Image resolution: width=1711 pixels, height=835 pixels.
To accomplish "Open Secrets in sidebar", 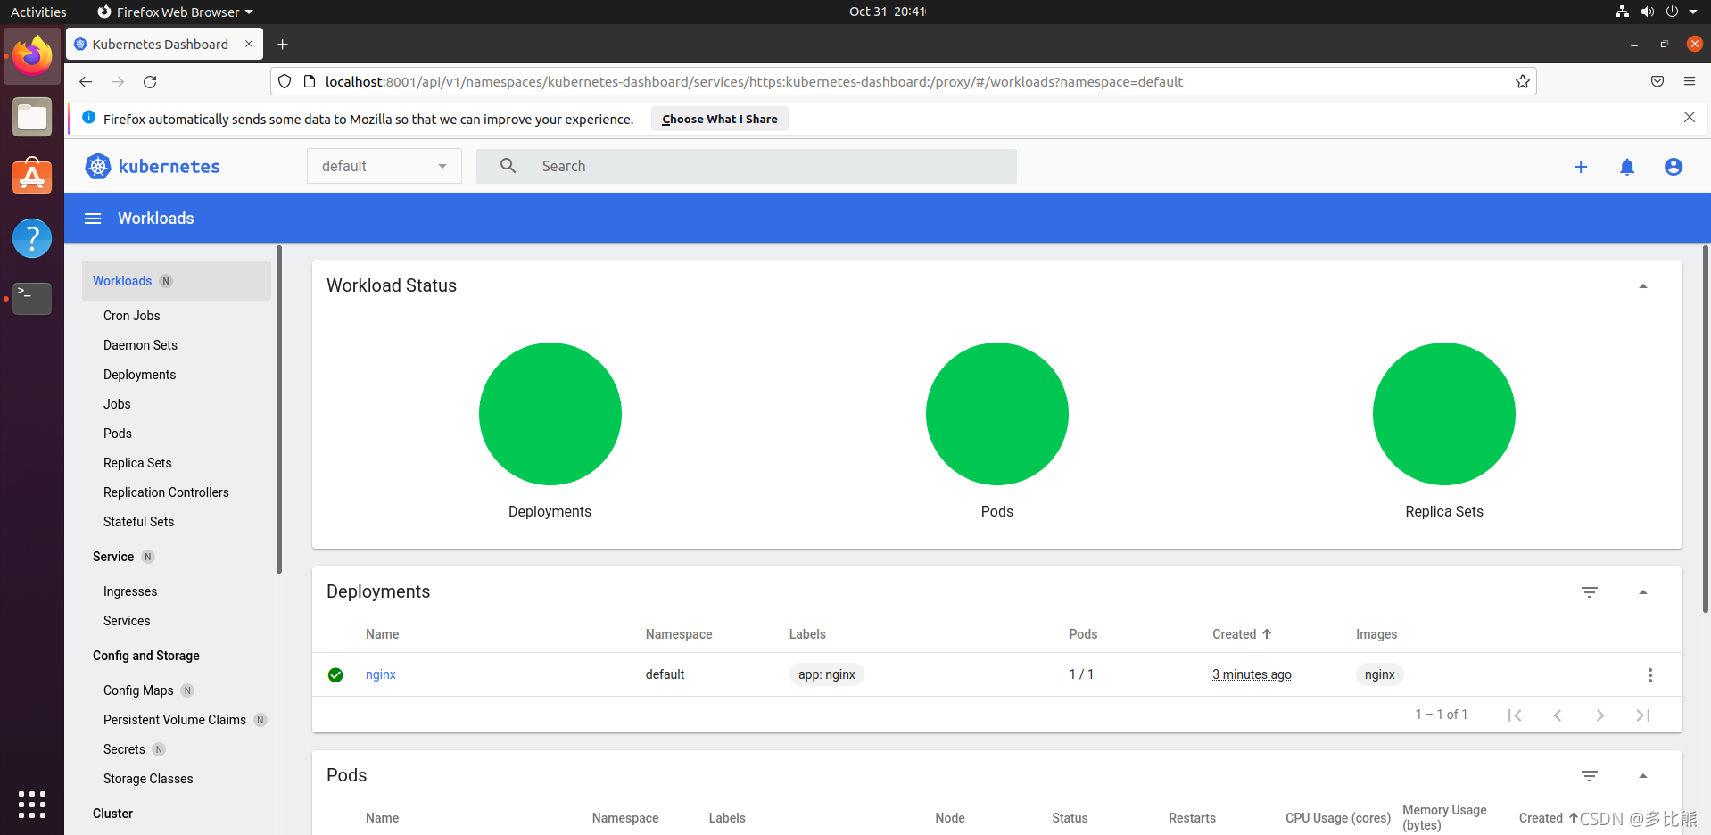I will pyautogui.click(x=124, y=749).
